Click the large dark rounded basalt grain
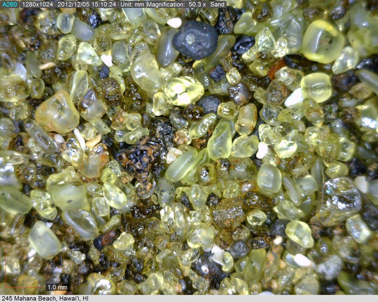The image size is (378, 302). tap(195, 40)
